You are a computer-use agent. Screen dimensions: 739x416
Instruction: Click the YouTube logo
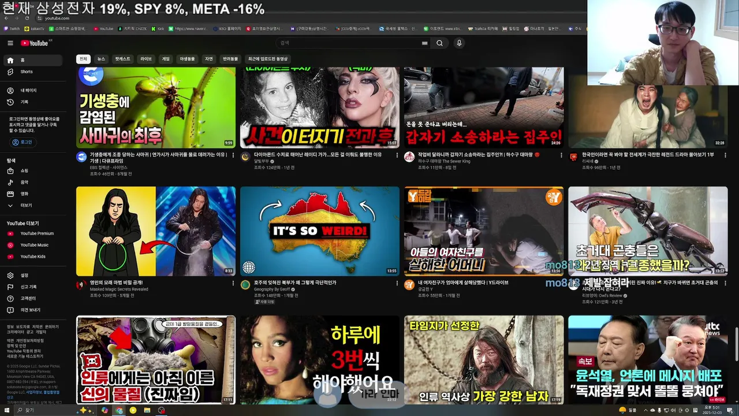[36, 43]
